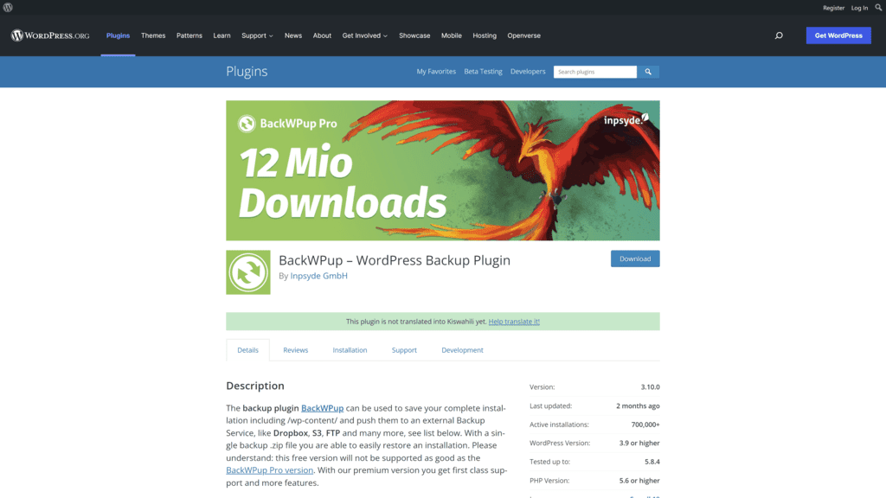Click the plugin title BackWPup – WordPress Backup Plugin
This screenshot has width=886, height=498.
[x=395, y=259]
